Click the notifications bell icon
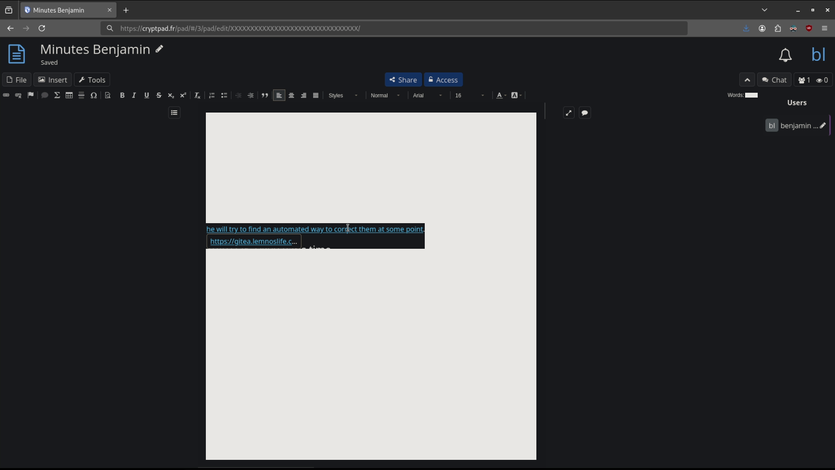 [785, 55]
